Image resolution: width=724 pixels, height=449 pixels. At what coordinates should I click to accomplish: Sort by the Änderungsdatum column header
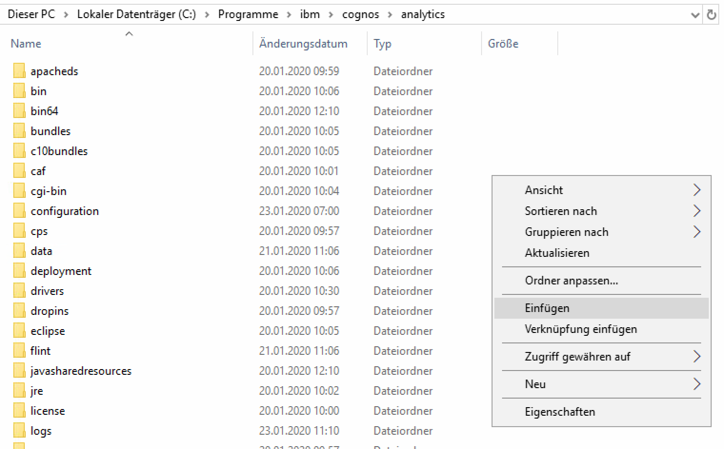point(303,44)
